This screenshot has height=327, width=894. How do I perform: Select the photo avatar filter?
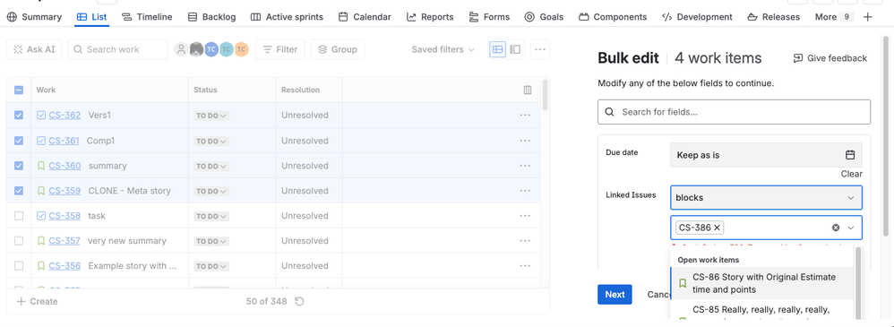point(196,49)
